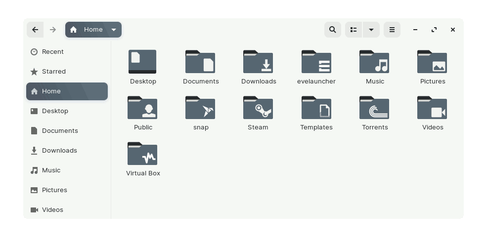The height and width of the screenshot is (247, 487).
Task: Go to Desktop in the sidebar
Action: (x=67, y=111)
